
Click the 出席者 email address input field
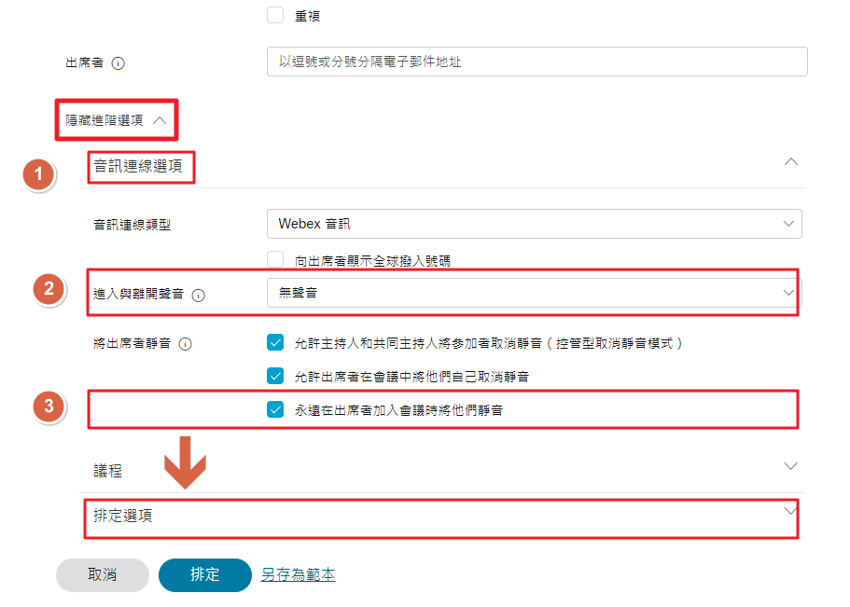click(x=536, y=62)
